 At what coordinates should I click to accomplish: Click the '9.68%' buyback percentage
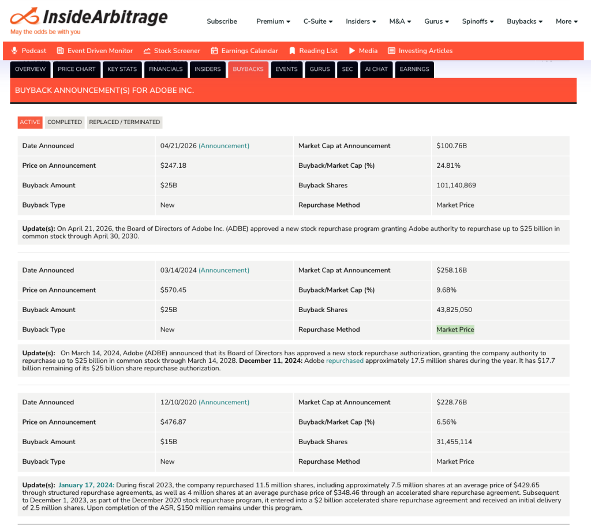pyautogui.click(x=446, y=290)
